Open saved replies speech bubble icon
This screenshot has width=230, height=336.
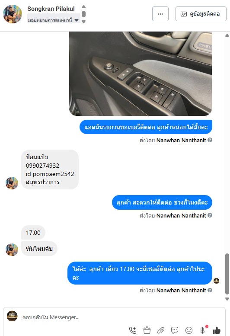tap(175, 330)
